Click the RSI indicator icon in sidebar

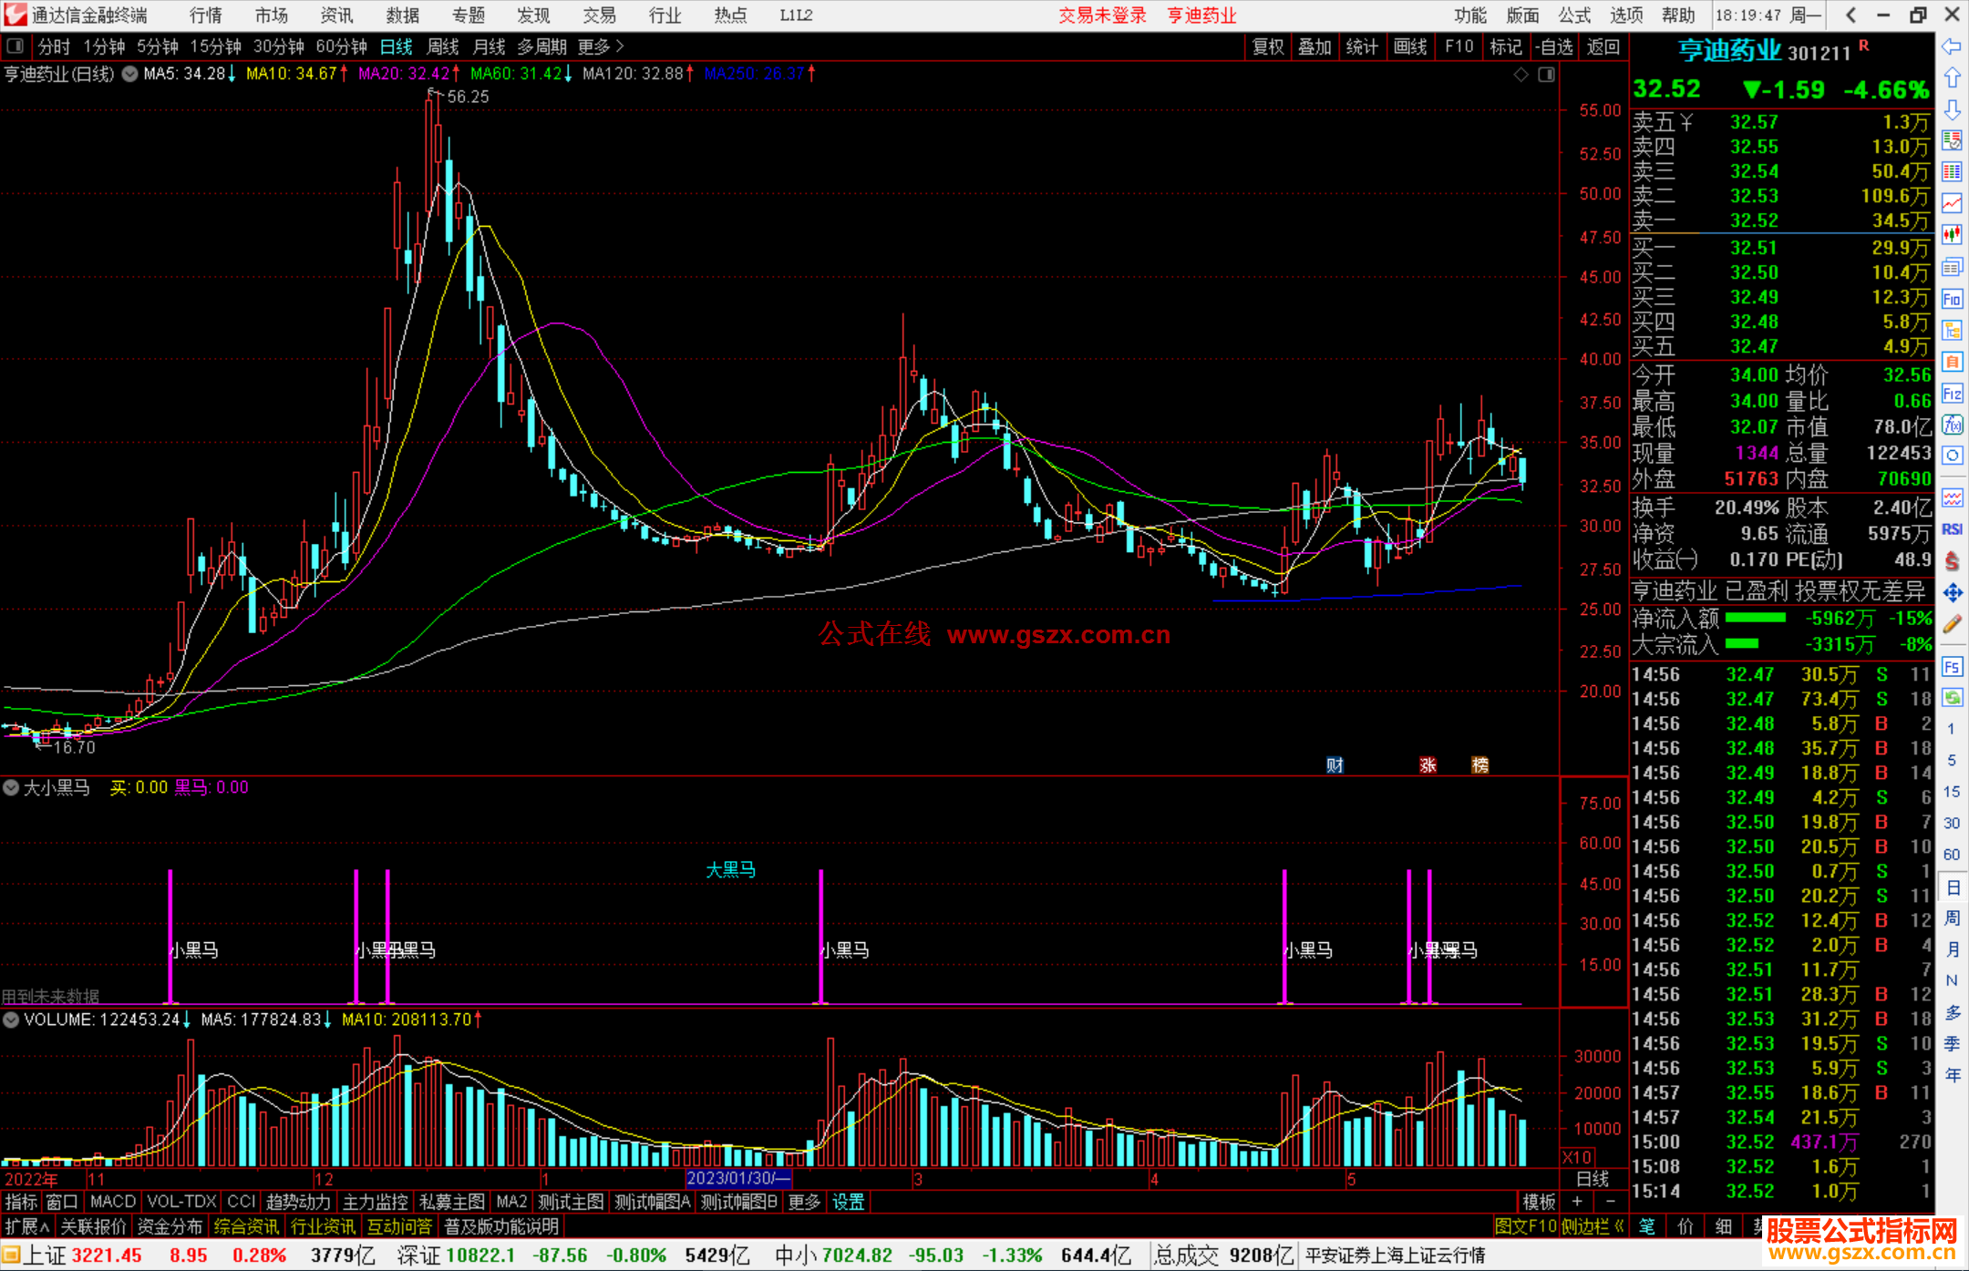1952,529
